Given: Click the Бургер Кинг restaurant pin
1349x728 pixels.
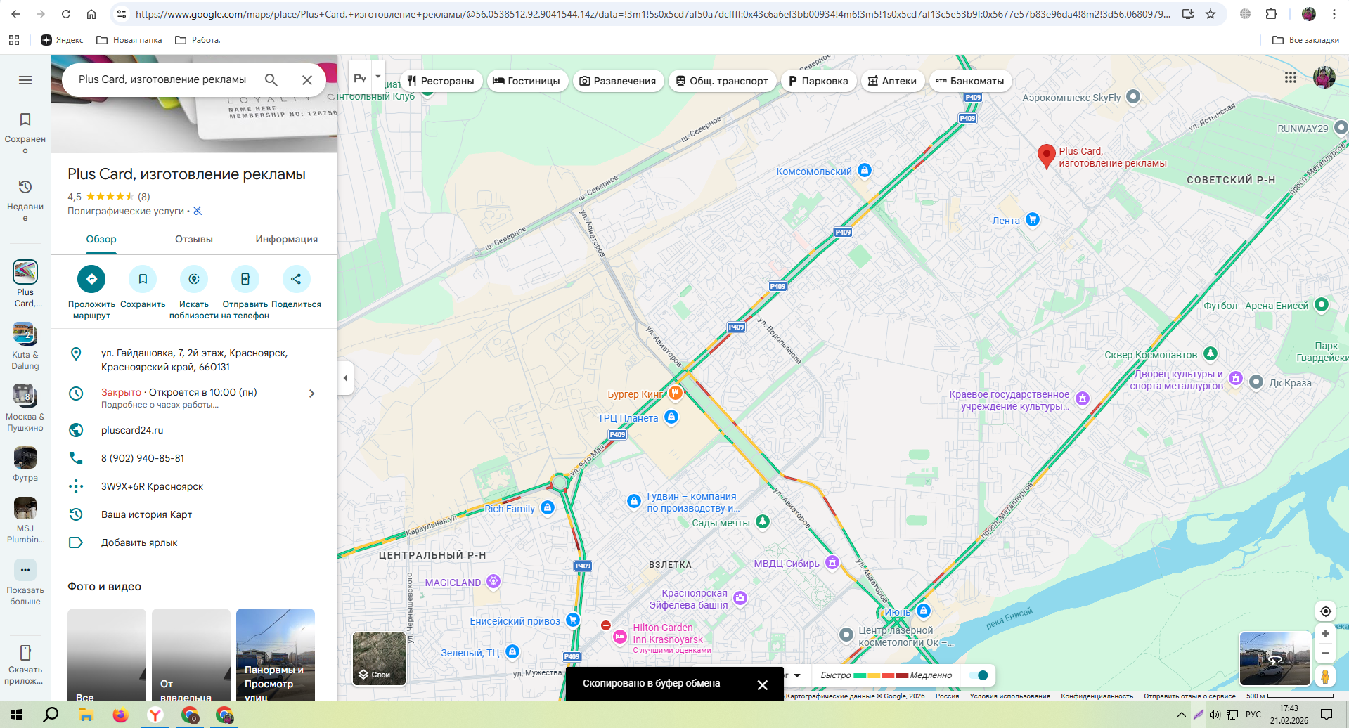Looking at the screenshot, I should pyautogui.click(x=675, y=393).
